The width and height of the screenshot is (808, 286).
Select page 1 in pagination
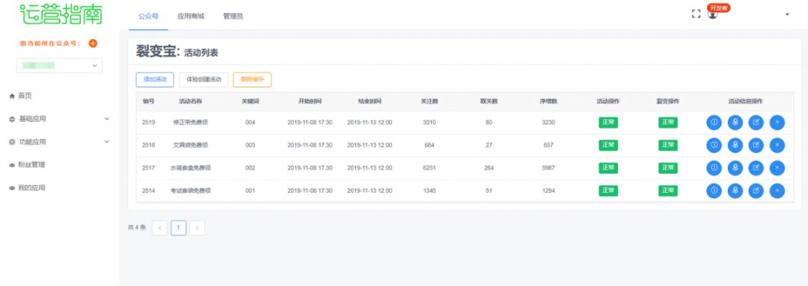(x=178, y=227)
